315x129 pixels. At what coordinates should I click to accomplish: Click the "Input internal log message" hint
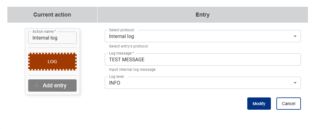pos(132,70)
